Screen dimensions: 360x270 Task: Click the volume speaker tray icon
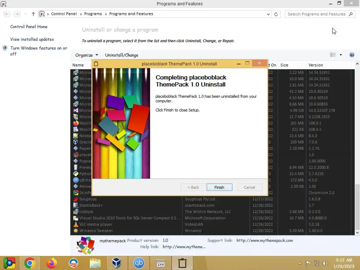(x=325, y=263)
